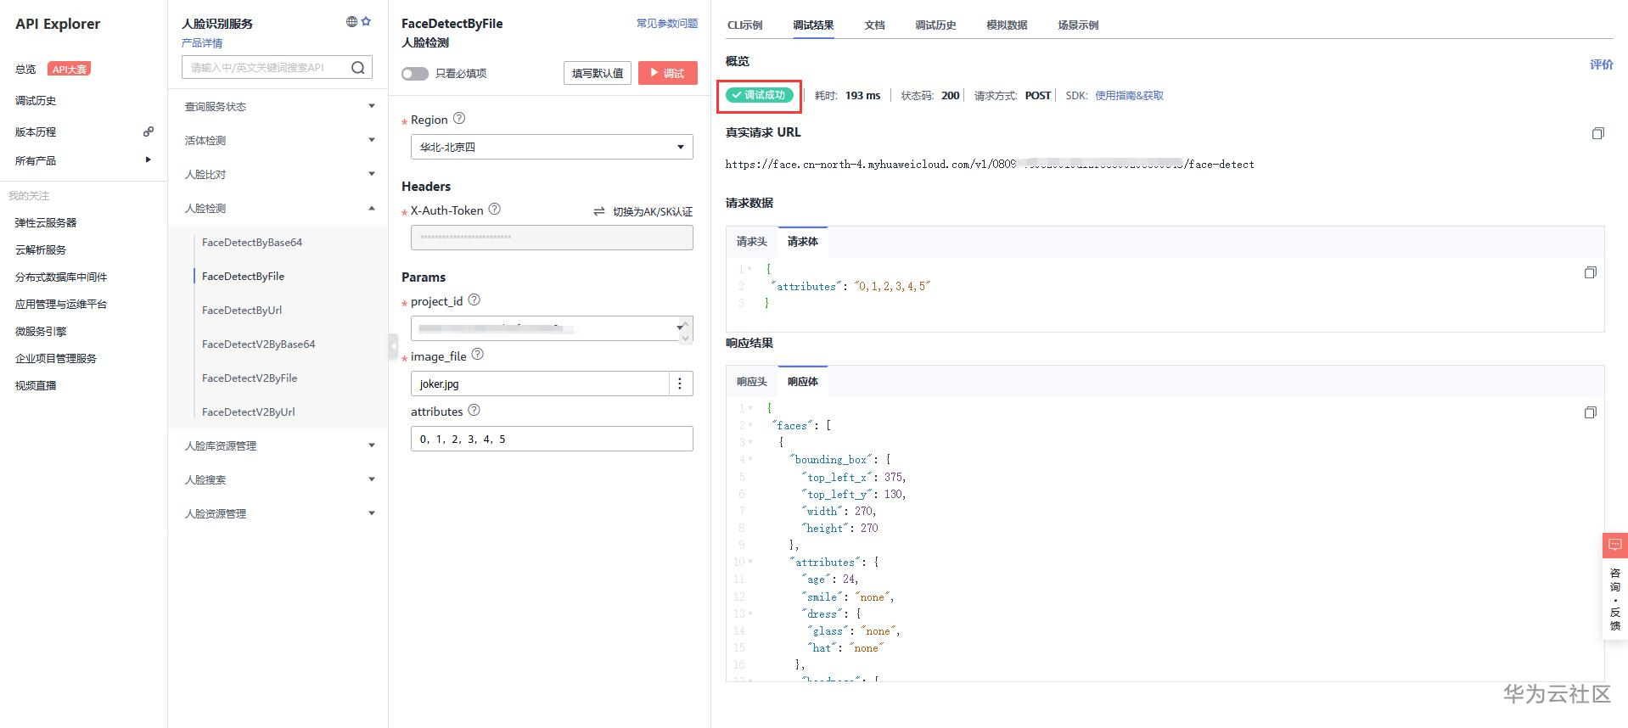The height and width of the screenshot is (728, 1628).
Task: Click the 填写默认值 button
Action: [x=598, y=73]
